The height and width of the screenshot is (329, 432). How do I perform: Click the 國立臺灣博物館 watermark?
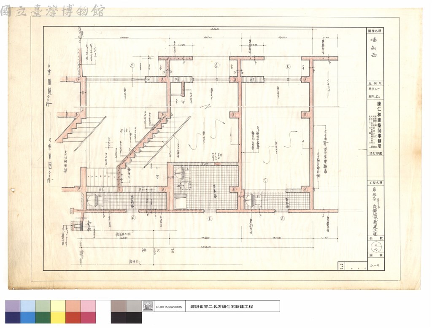53,11
